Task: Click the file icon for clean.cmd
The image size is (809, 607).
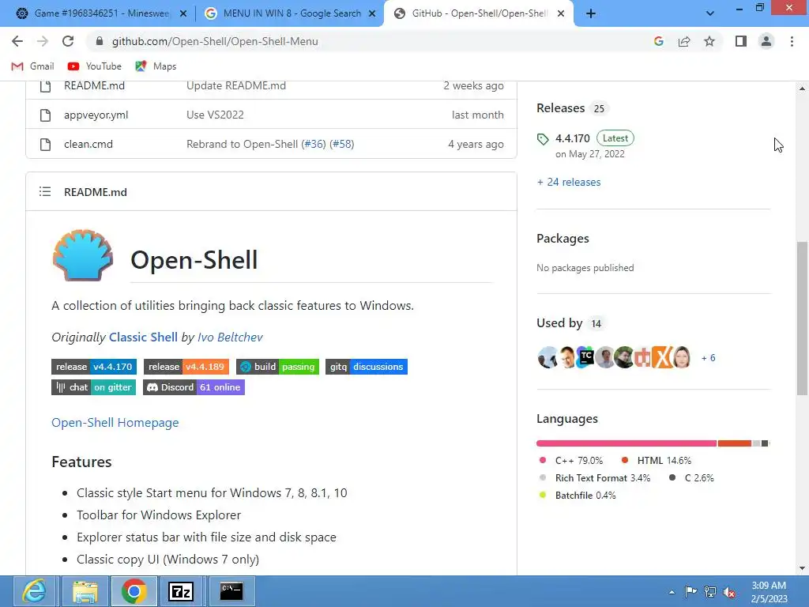Action: (45, 145)
